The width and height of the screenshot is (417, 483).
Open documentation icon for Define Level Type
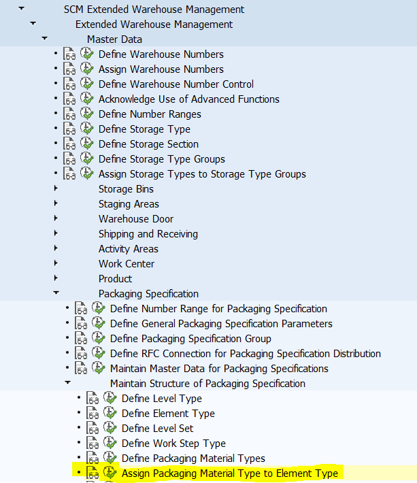[93, 398]
